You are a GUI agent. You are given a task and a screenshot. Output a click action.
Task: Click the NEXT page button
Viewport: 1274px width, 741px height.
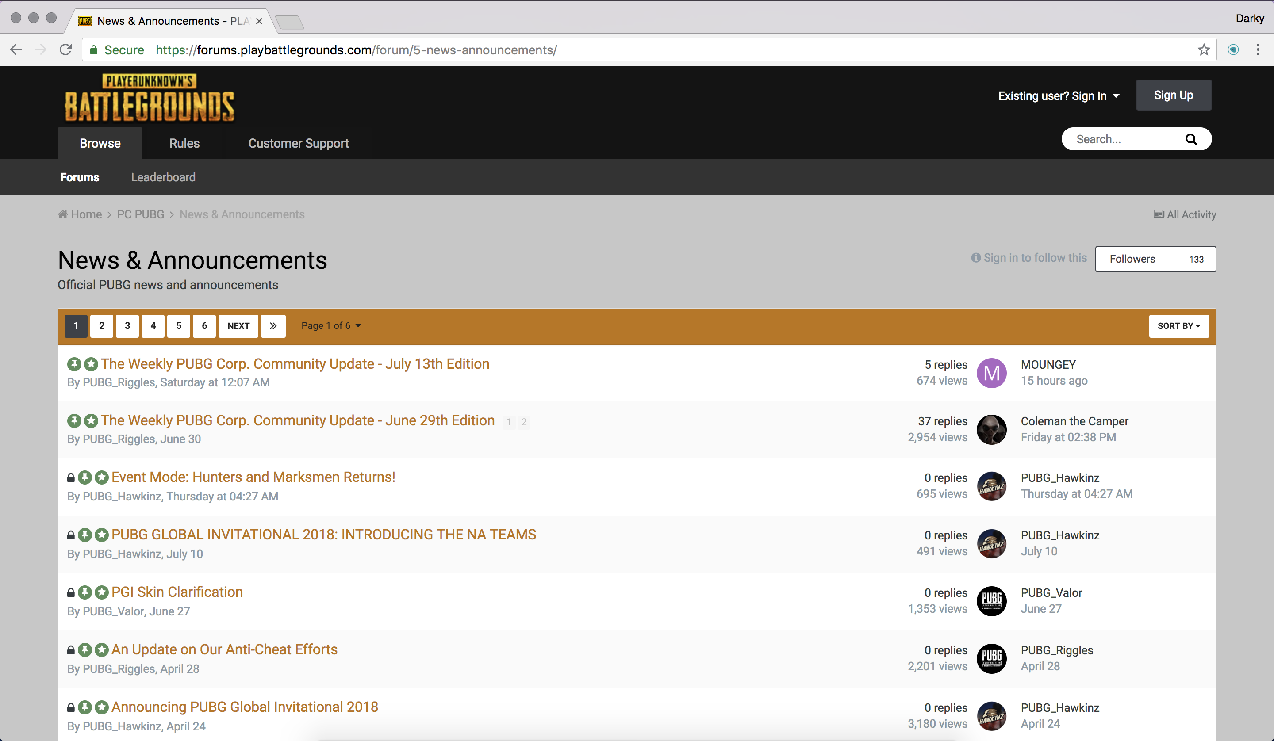click(x=238, y=326)
